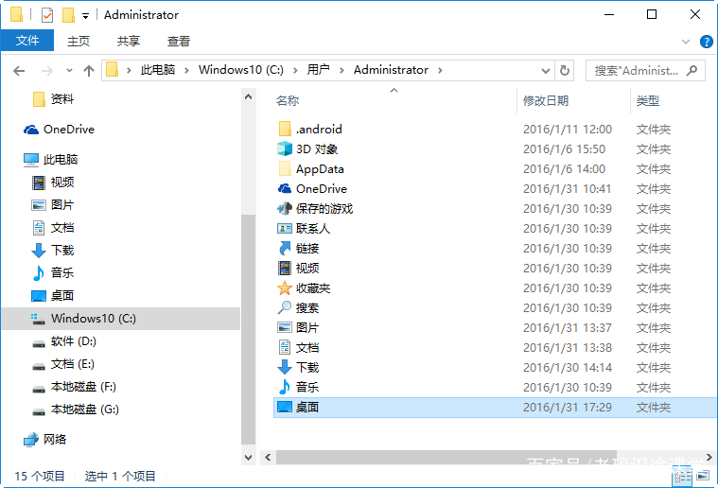Screen dimensions: 718x488
Task: Expand the address bar history dropdown
Action: (x=546, y=71)
